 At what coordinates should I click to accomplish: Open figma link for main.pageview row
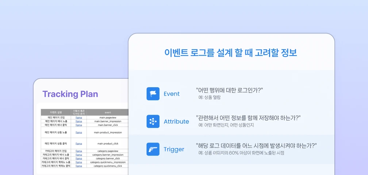(78, 117)
